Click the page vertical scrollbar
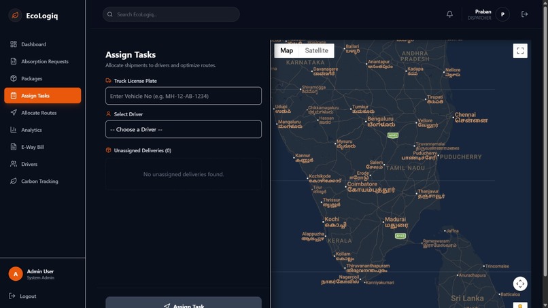The width and height of the screenshot is (548, 308). coord(545,140)
